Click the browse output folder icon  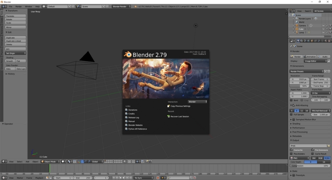(x=329, y=146)
